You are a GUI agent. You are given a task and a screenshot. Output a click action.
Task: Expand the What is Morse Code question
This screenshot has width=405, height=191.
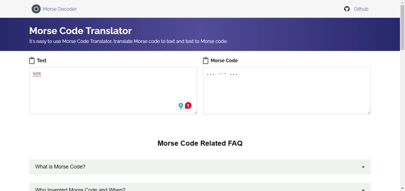[x=200, y=167]
